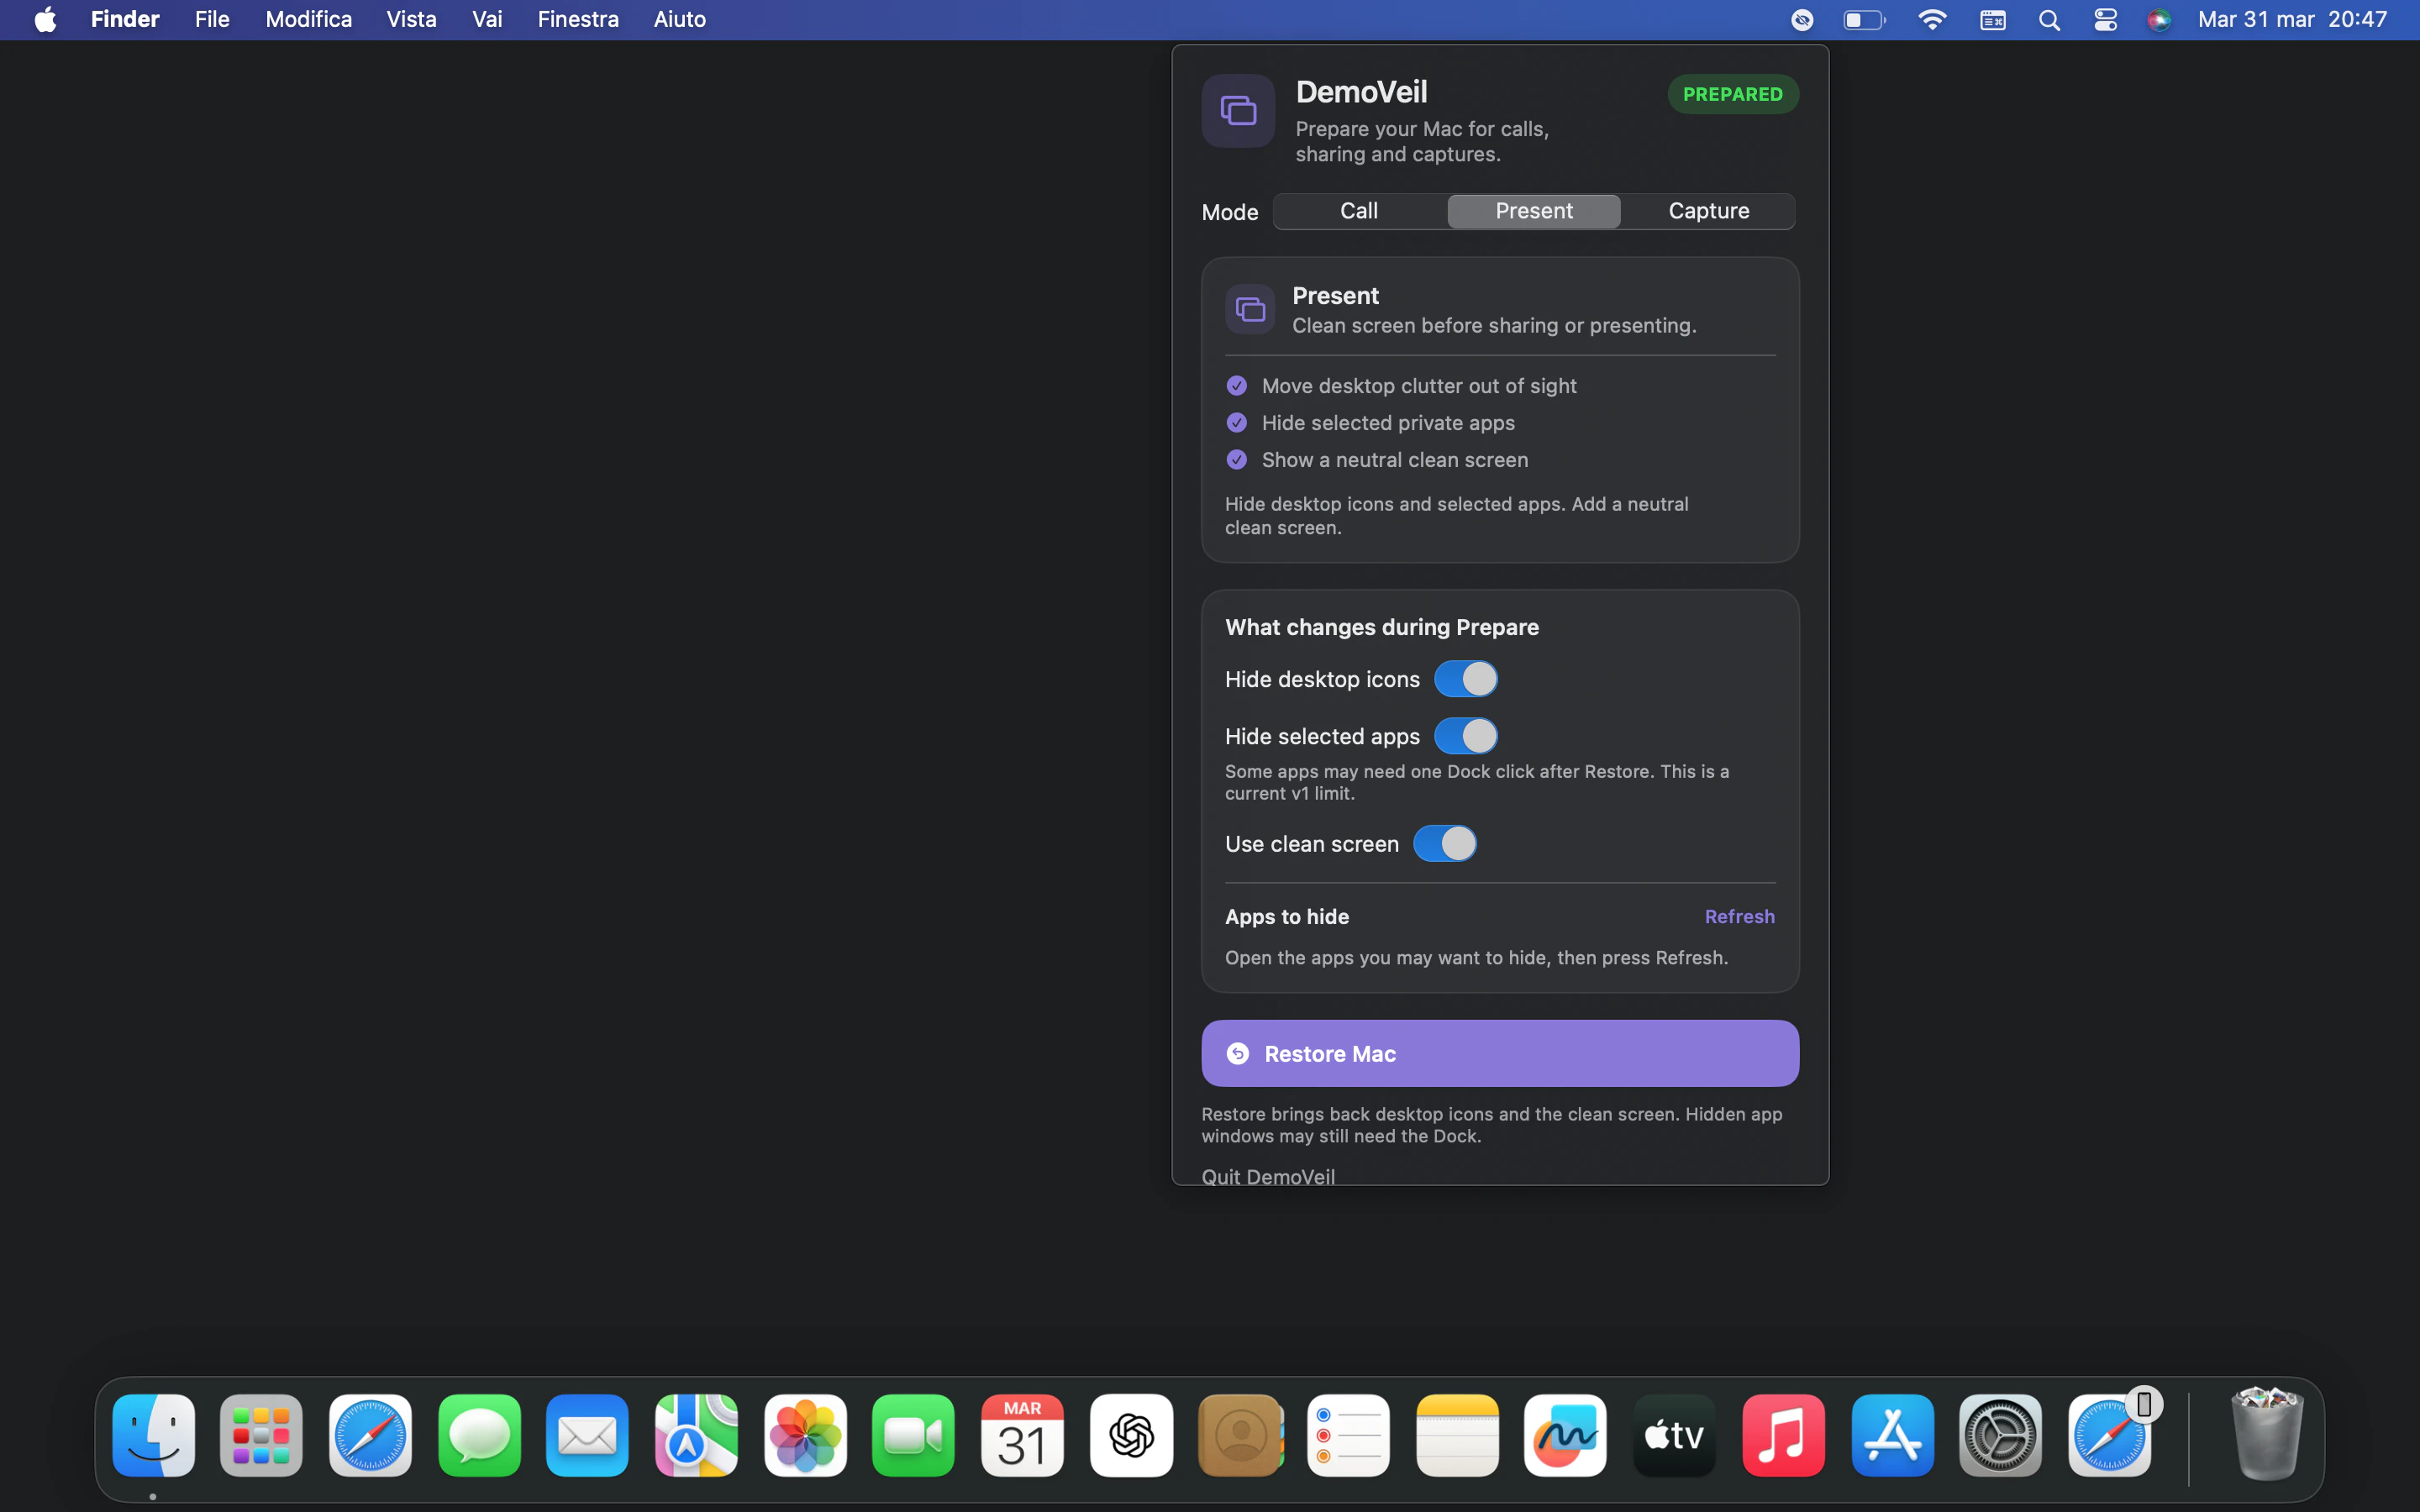Open System Settings gear in Dock
The image size is (2420, 1512).
coord(2000,1436)
